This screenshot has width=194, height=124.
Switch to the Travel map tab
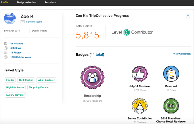[51, 2]
